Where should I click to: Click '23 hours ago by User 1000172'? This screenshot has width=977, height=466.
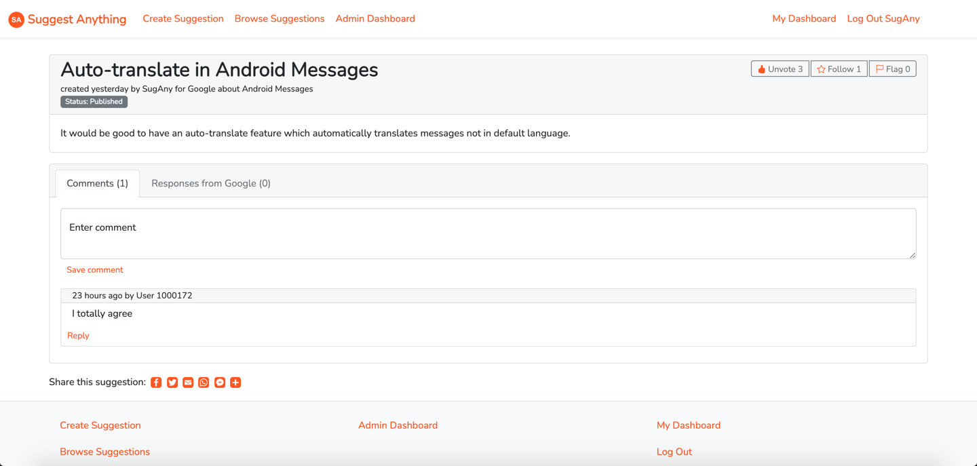coord(132,296)
